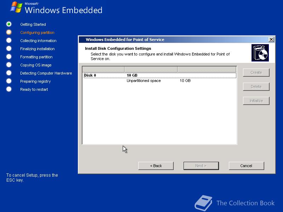Click the Getting Started label
Screen dimensions: 283x212
point(33,24)
